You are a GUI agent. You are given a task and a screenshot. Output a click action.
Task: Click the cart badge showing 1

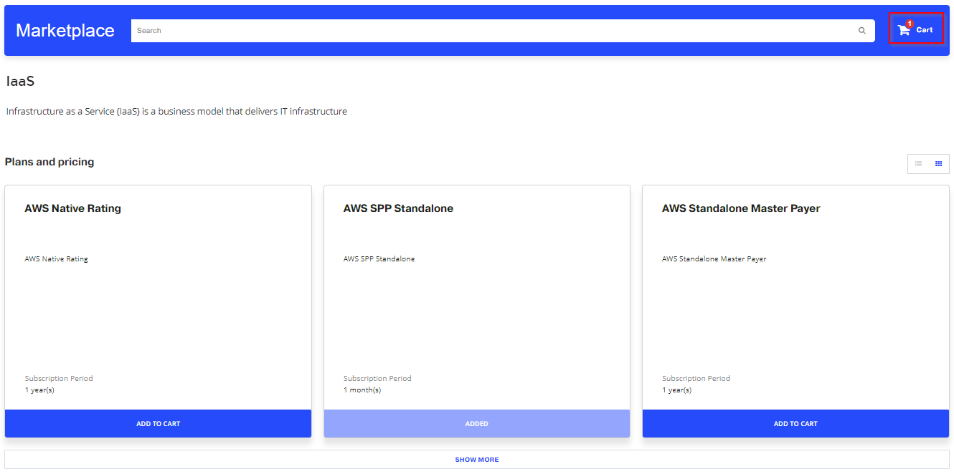click(910, 24)
